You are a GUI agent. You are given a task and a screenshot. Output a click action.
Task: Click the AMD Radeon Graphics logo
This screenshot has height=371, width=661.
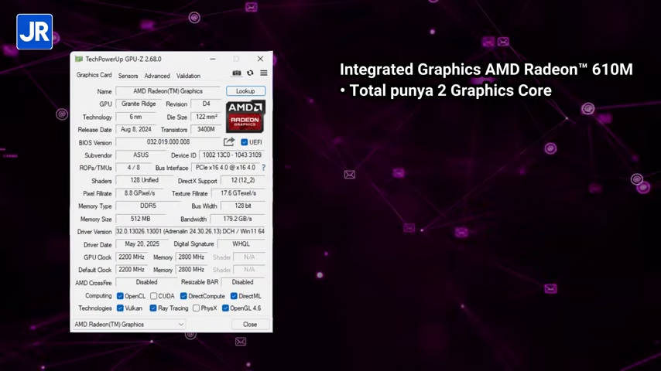coord(245,116)
